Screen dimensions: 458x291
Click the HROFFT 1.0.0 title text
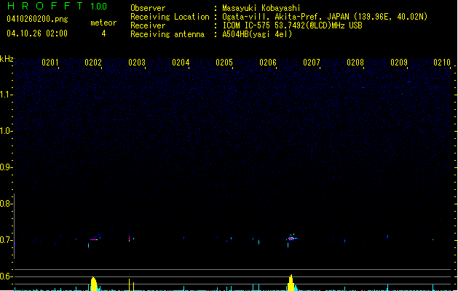tap(58, 6)
